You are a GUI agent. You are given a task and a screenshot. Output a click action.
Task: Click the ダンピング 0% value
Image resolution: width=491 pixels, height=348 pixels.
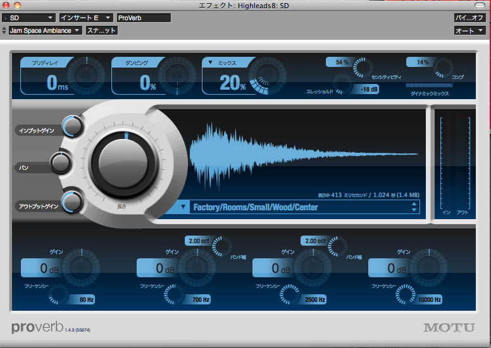click(x=148, y=83)
